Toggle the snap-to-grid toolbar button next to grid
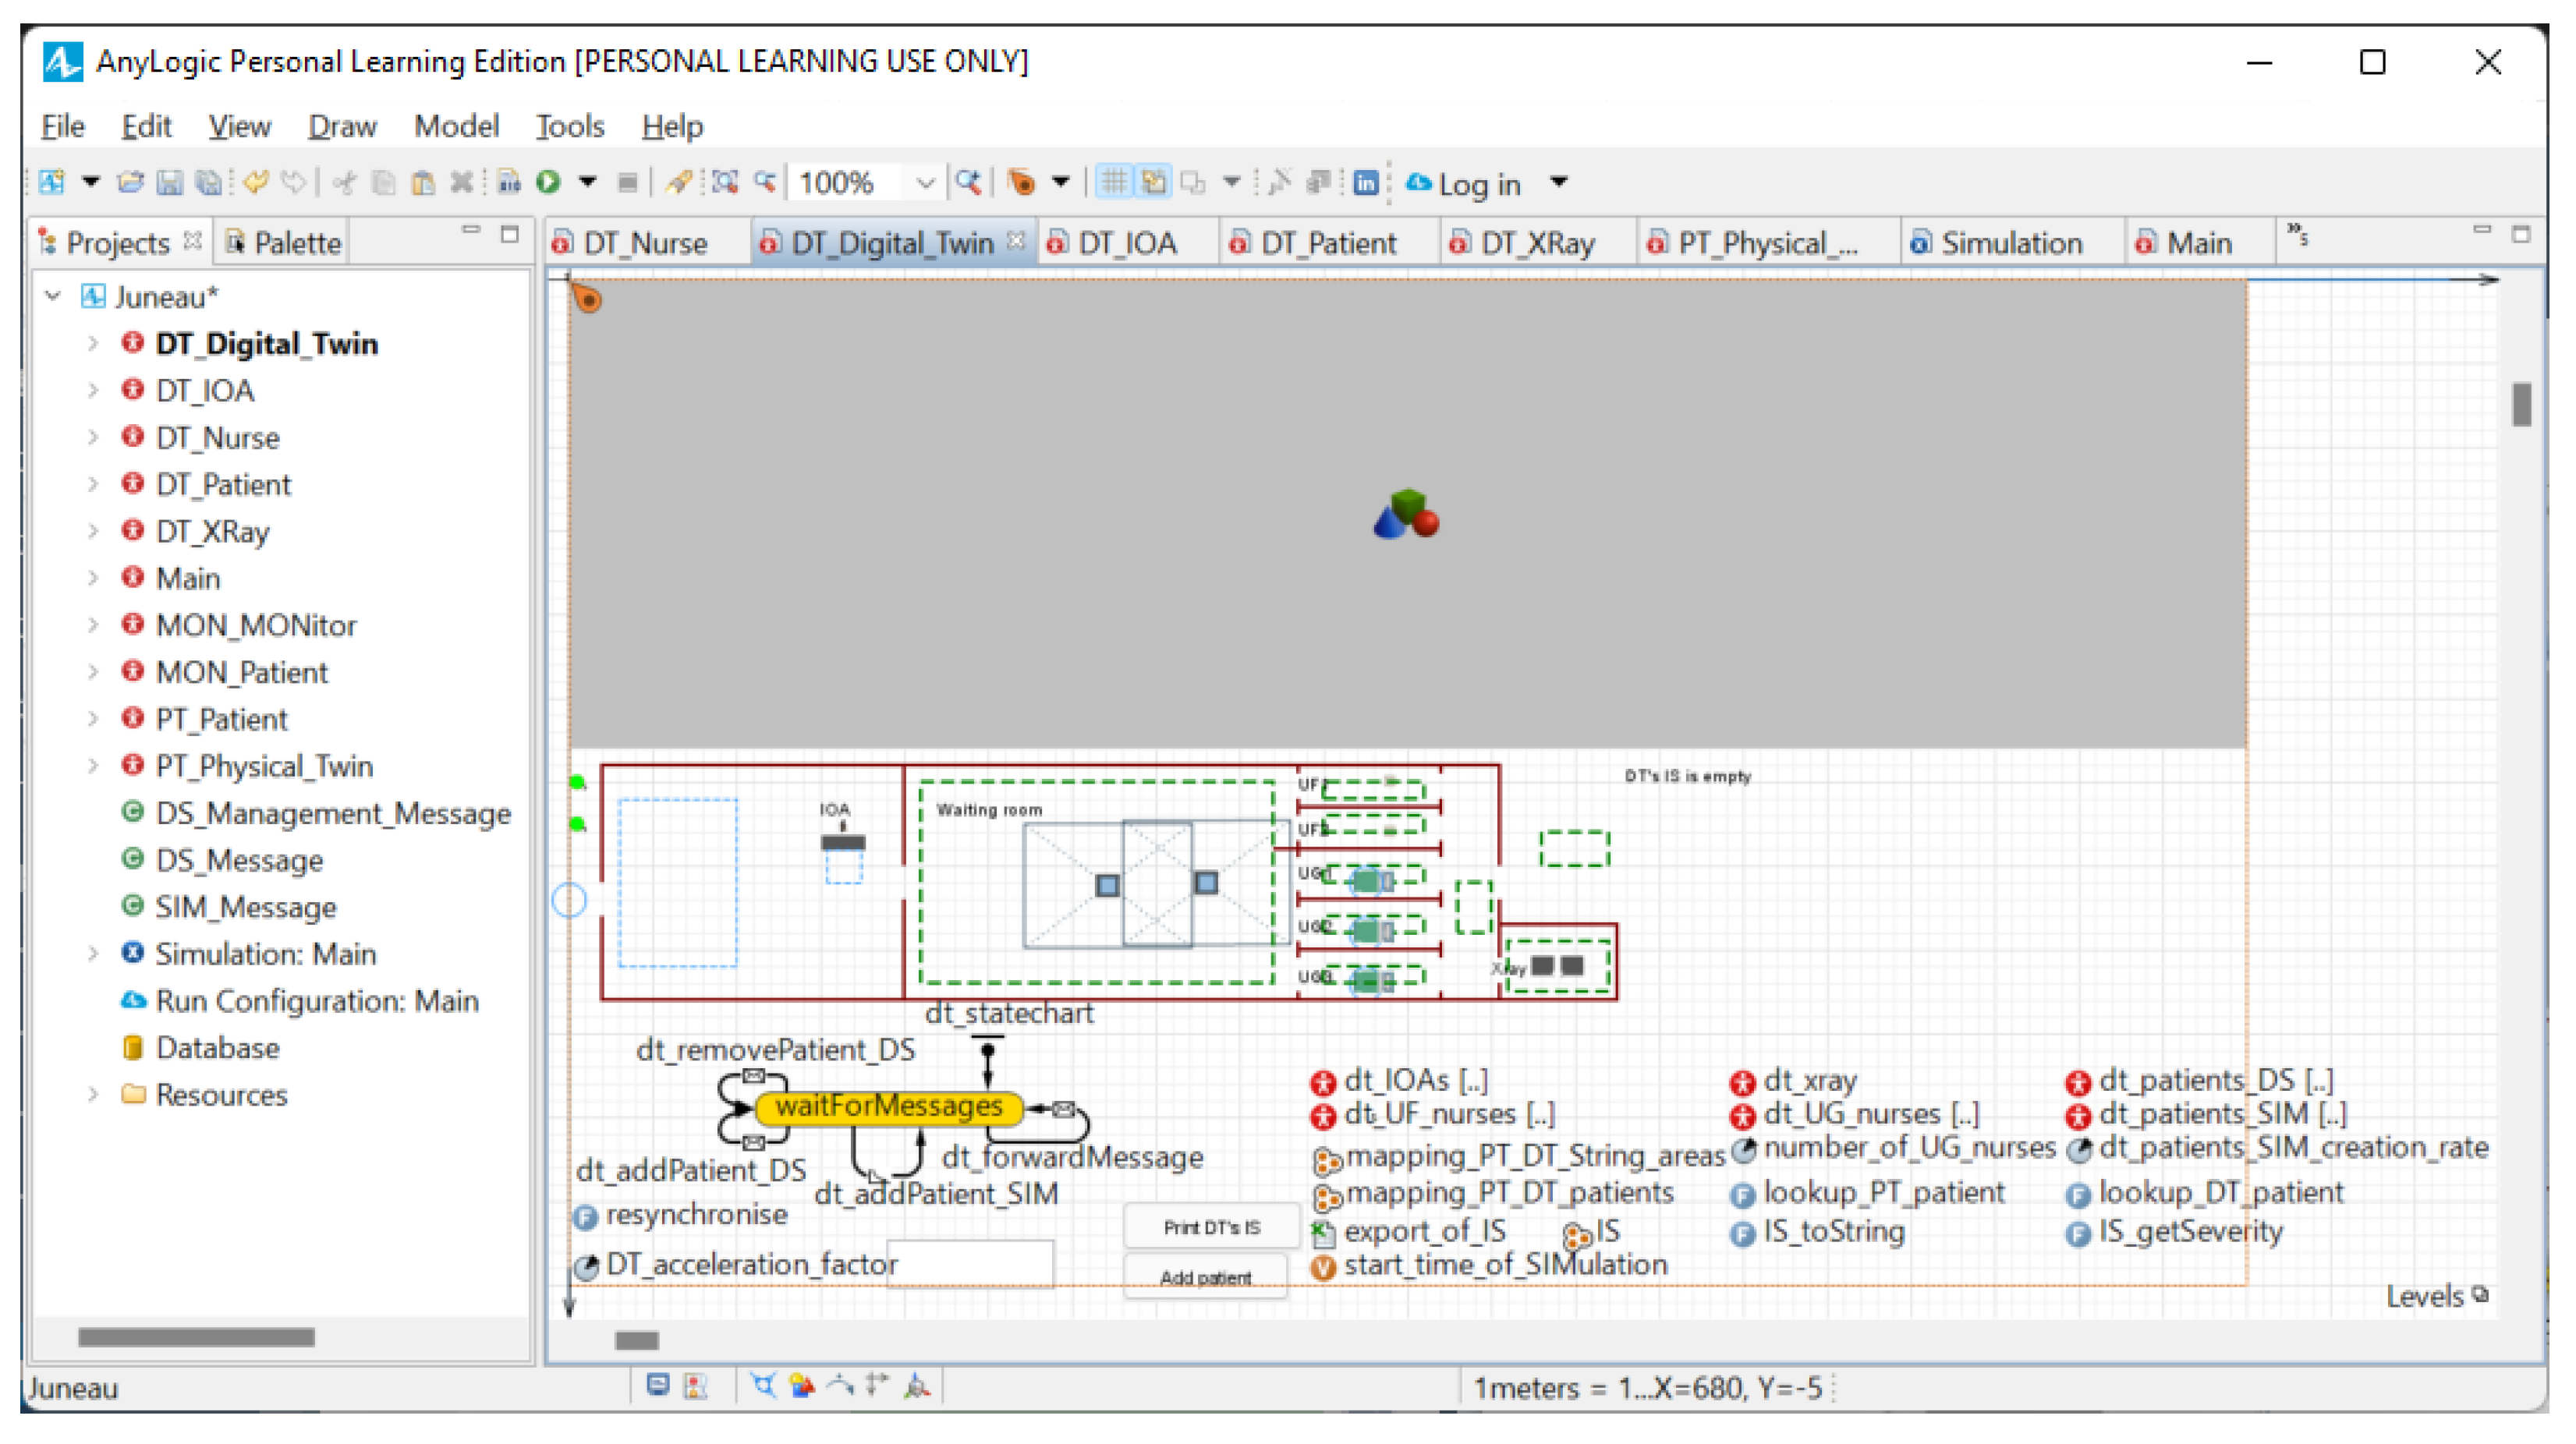Viewport: 2576px width, 1444px height. 1153,182
